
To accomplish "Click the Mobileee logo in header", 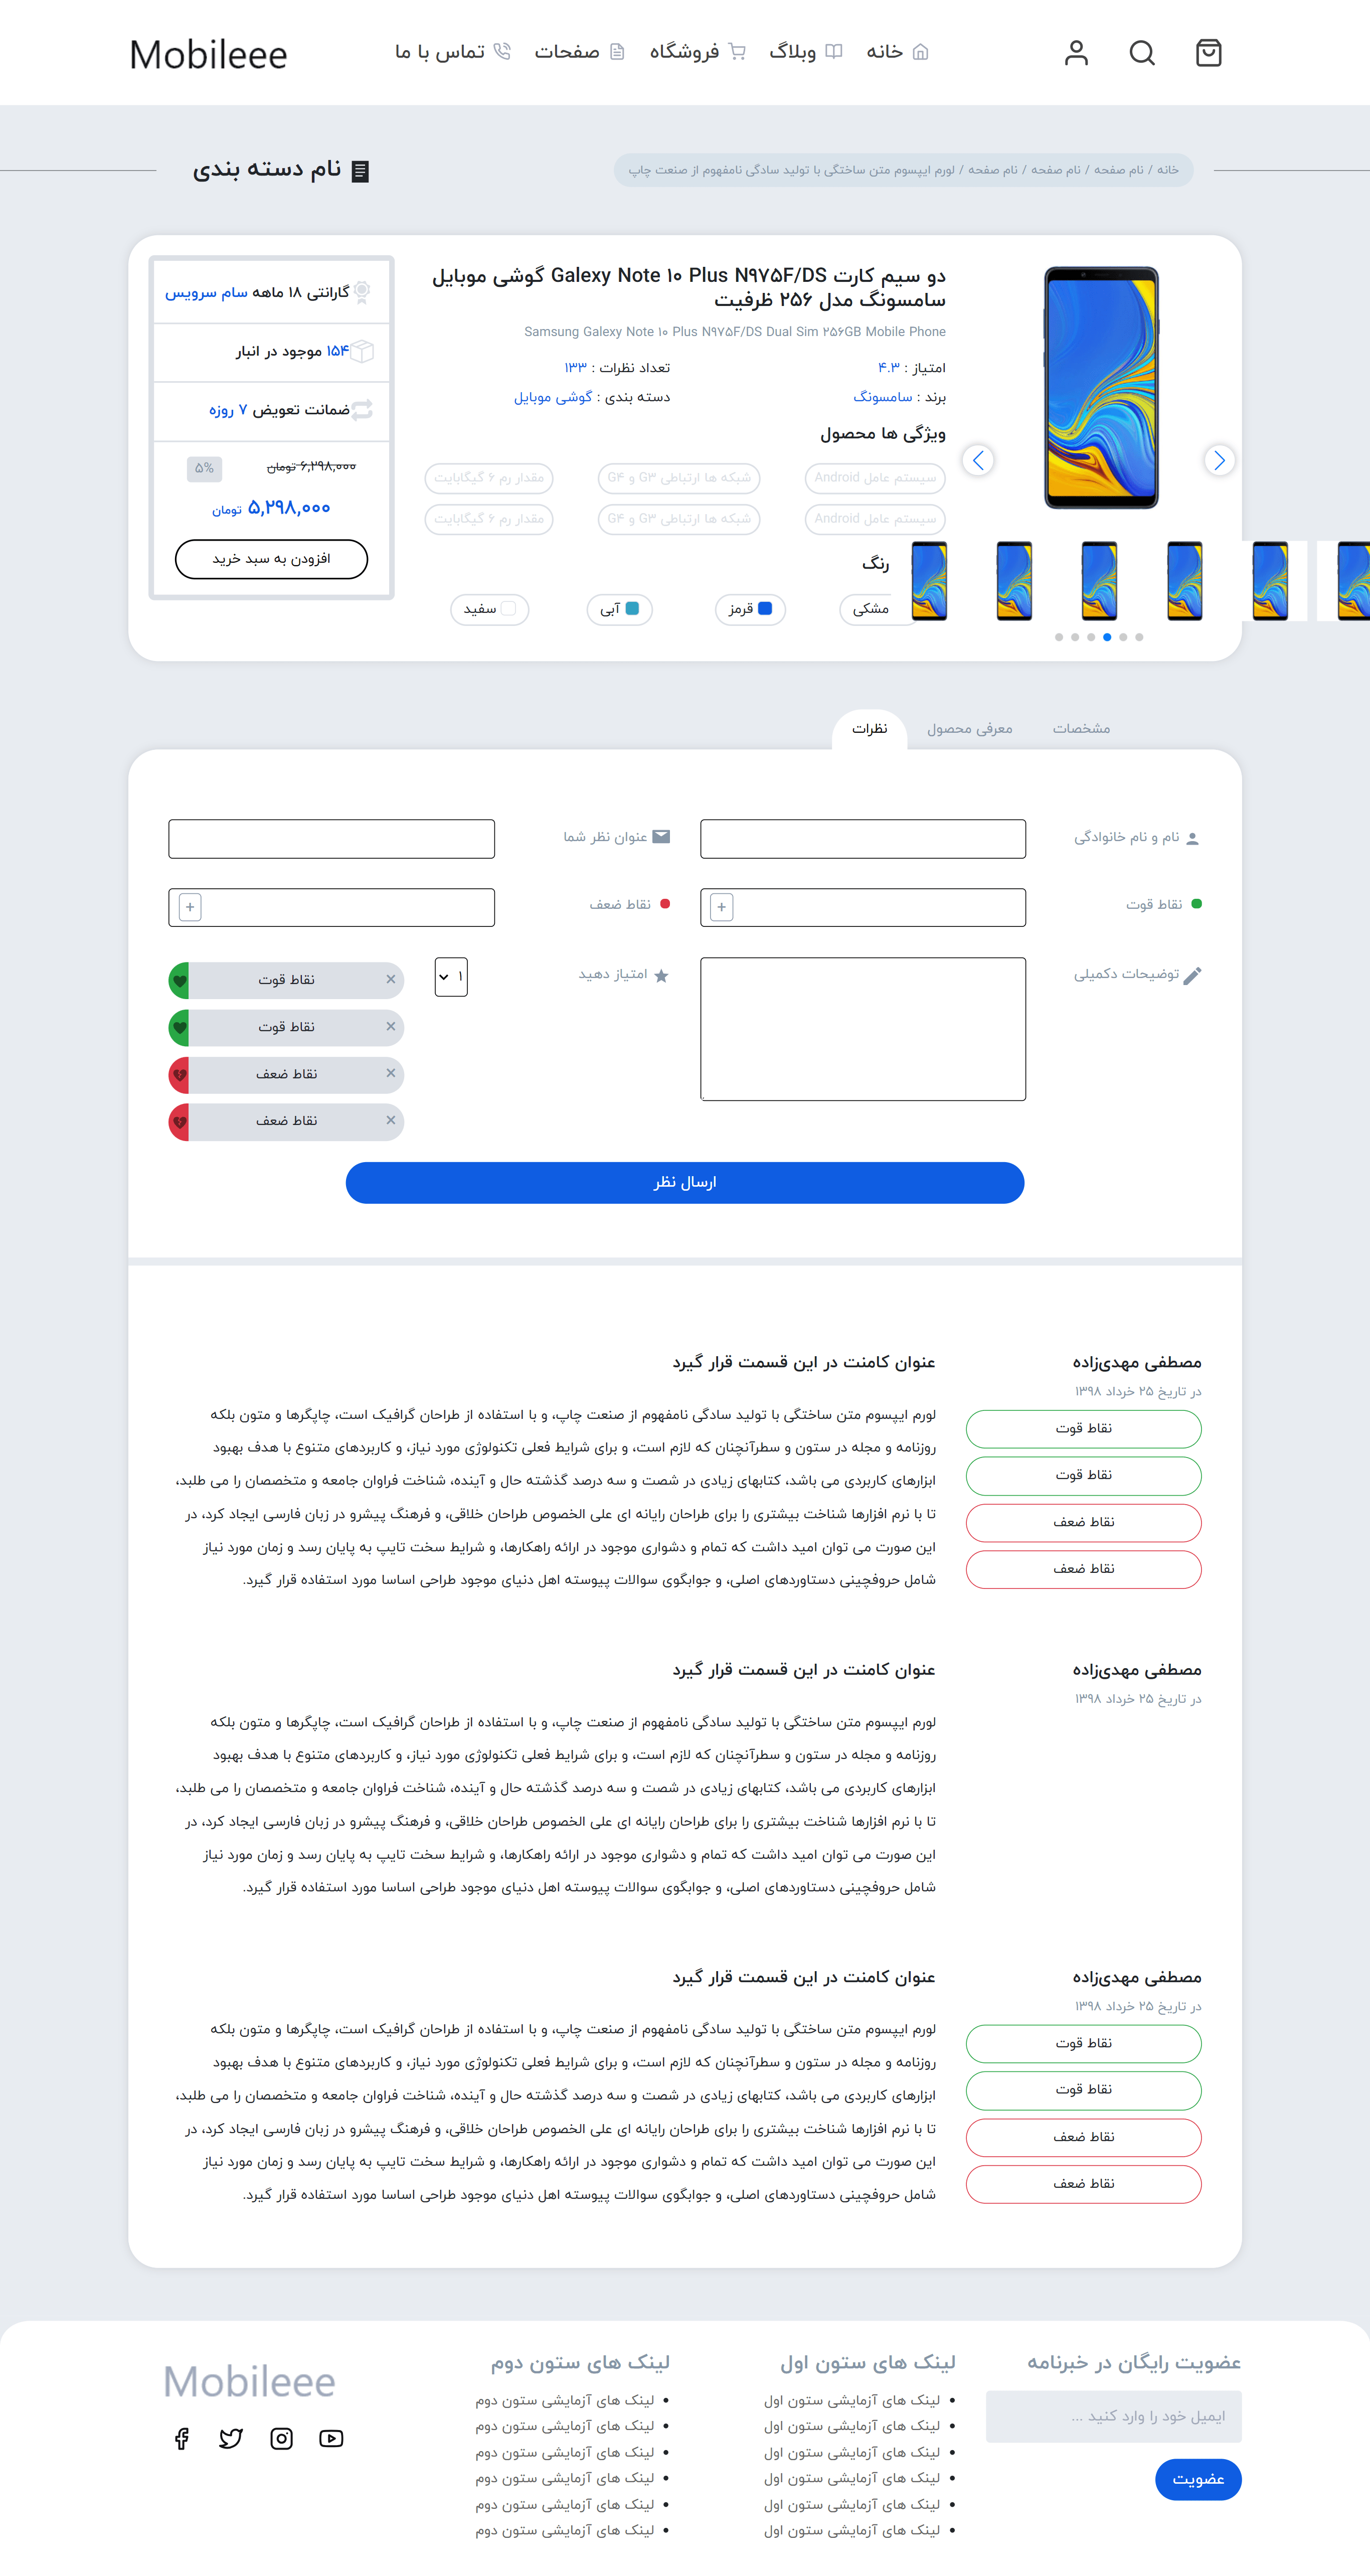I will coord(208,55).
